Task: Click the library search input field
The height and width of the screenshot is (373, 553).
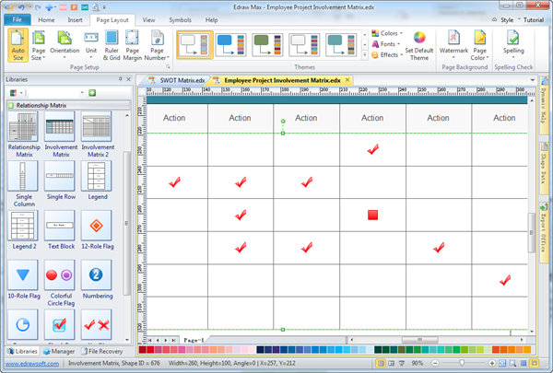Action: 55,93
